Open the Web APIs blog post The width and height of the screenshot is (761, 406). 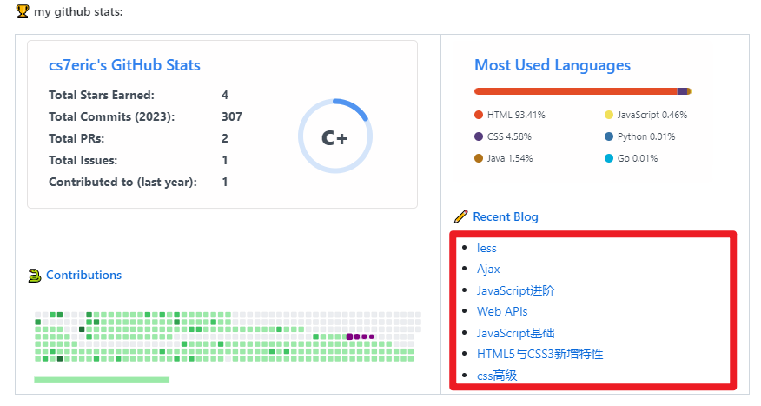click(x=502, y=311)
